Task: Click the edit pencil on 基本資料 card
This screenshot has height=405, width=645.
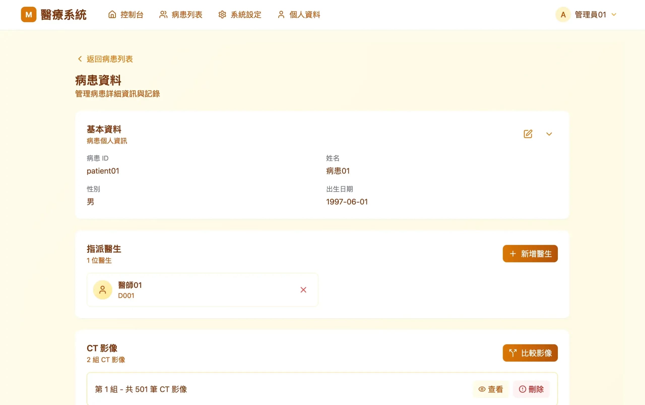Action: [527, 134]
